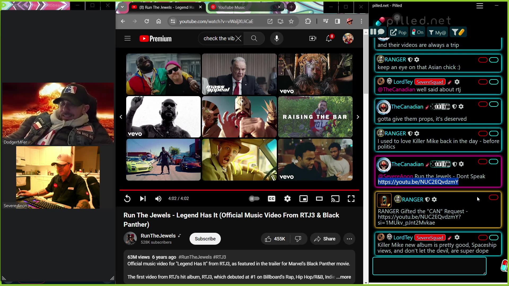509x286 pixels.
Task: Toggle the On button in Pilled chat
Action: pos(417,32)
